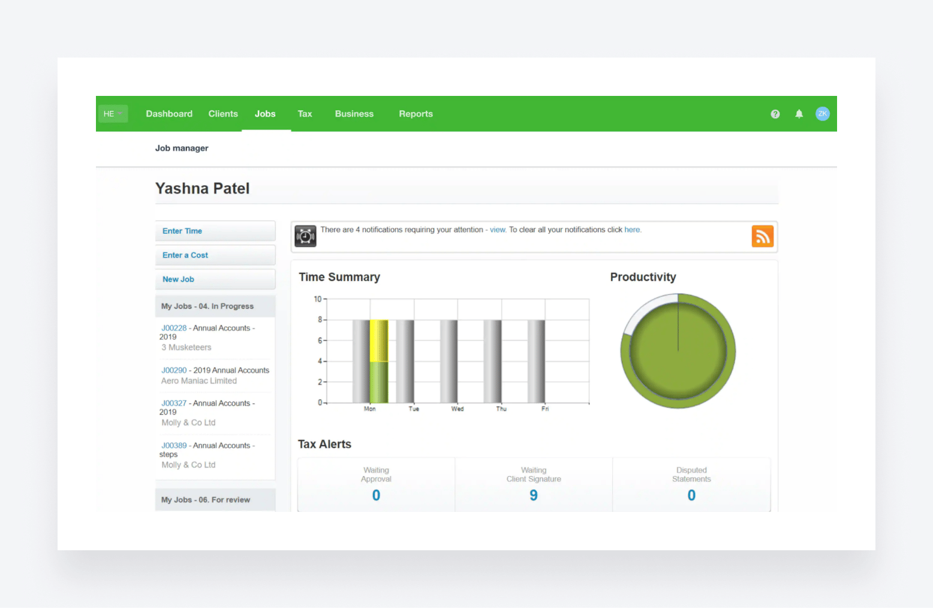Screen dimensions: 933x615
Task: Expand the HE practice dropdown
Action: point(113,114)
